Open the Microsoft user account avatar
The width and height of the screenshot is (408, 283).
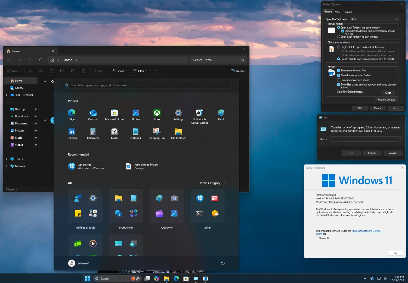pyautogui.click(x=72, y=263)
